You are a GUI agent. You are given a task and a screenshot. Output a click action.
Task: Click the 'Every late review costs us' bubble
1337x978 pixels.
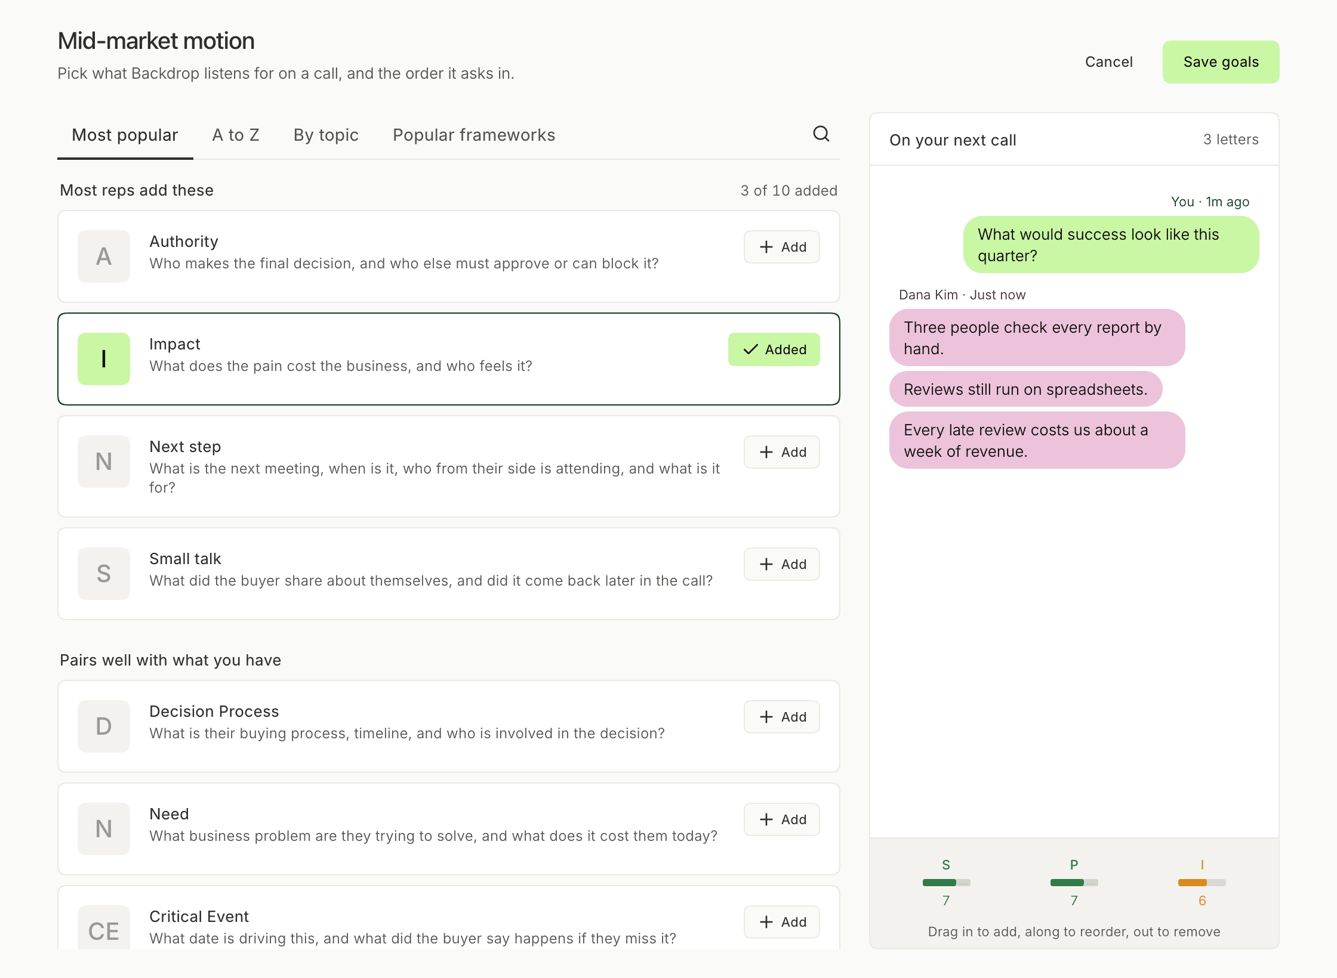click(1037, 440)
